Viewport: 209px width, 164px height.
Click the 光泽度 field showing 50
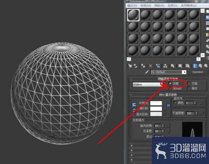pyautogui.click(x=158, y=131)
